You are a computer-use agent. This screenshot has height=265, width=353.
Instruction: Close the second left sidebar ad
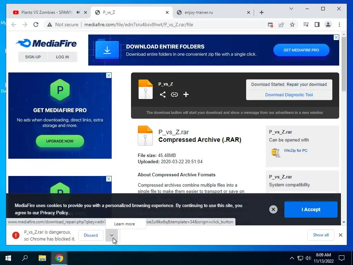tap(109, 179)
